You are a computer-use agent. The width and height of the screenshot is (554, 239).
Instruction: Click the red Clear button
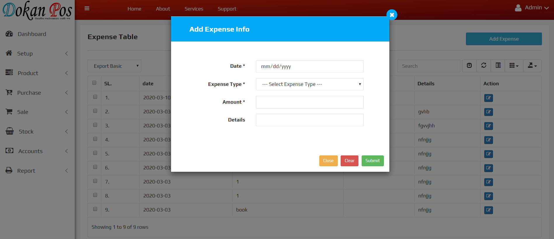(x=349, y=161)
